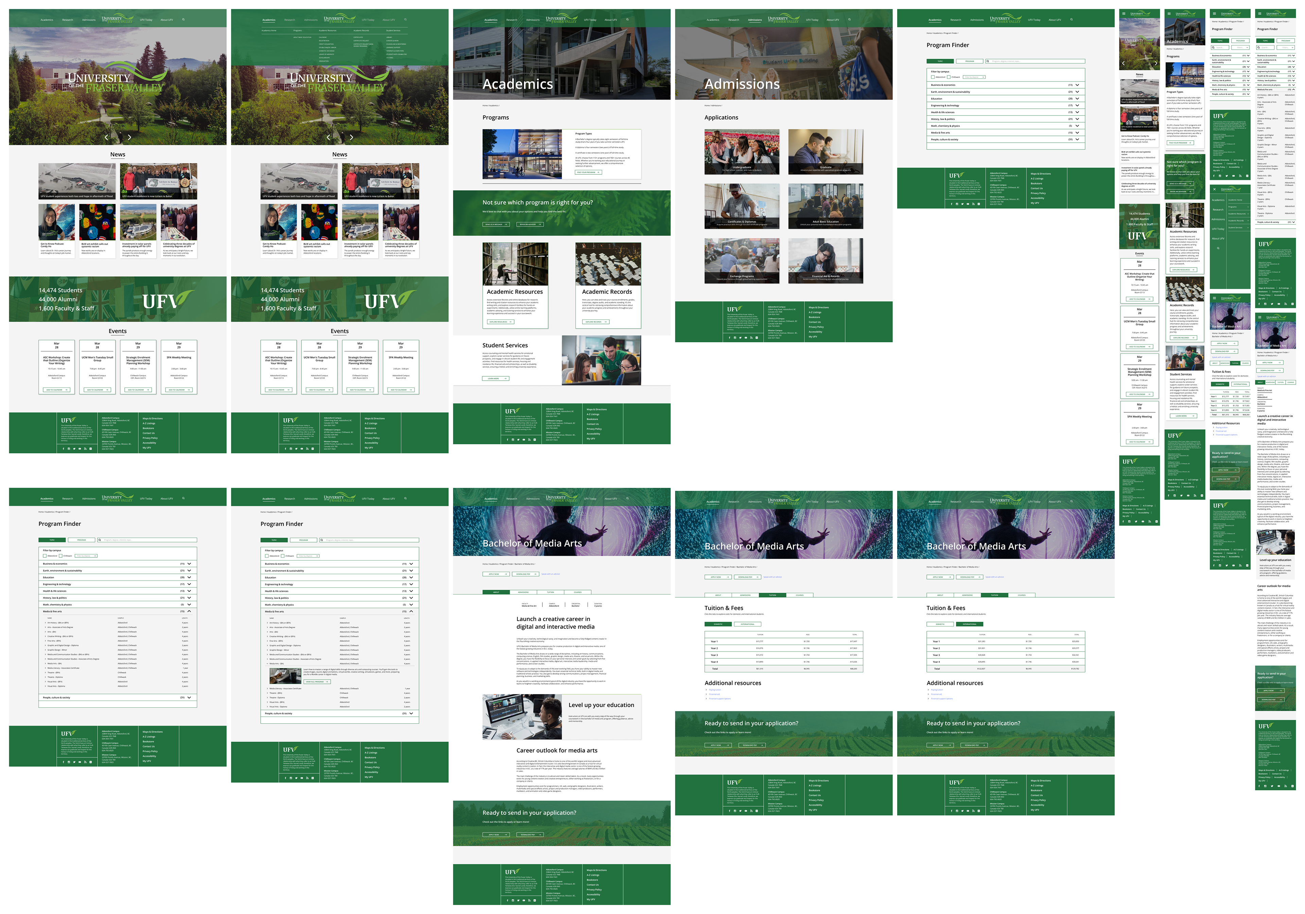The width and height of the screenshot is (1305, 914).
Task: Check Abbotsford box in Program Finder with Media Arts preview
Action: click(x=266, y=556)
